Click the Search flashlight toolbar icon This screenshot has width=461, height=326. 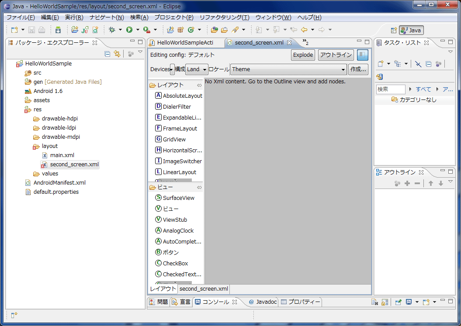(235, 30)
